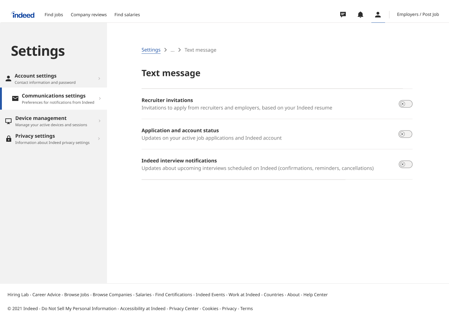Open Terms footer link
The width and height of the screenshot is (449, 319).
pyautogui.click(x=247, y=309)
